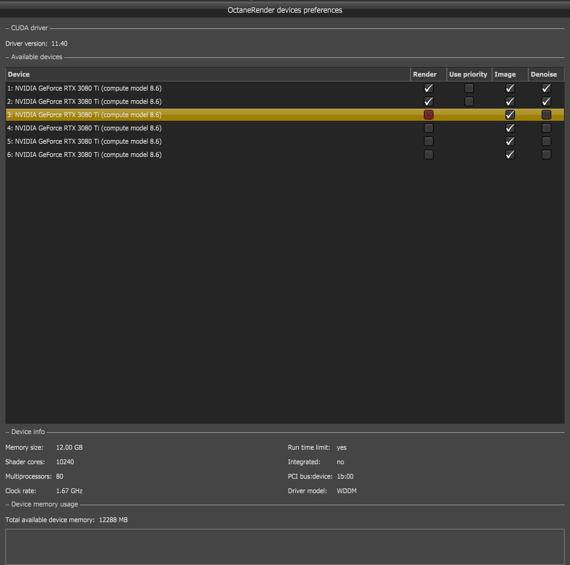The image size is (570, 565).
Task: Disable Image processing on device 5
Action: click(x=510, y=141)
